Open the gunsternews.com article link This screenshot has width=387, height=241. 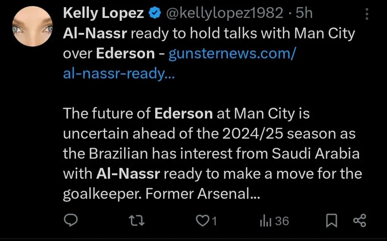(231, 54)
